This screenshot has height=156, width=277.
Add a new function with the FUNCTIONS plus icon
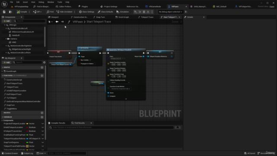[42, 76]
